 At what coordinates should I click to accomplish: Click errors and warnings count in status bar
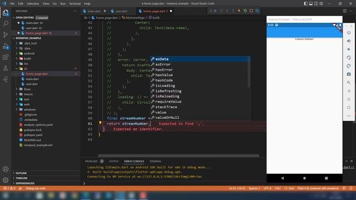click(x=9, y=188)
